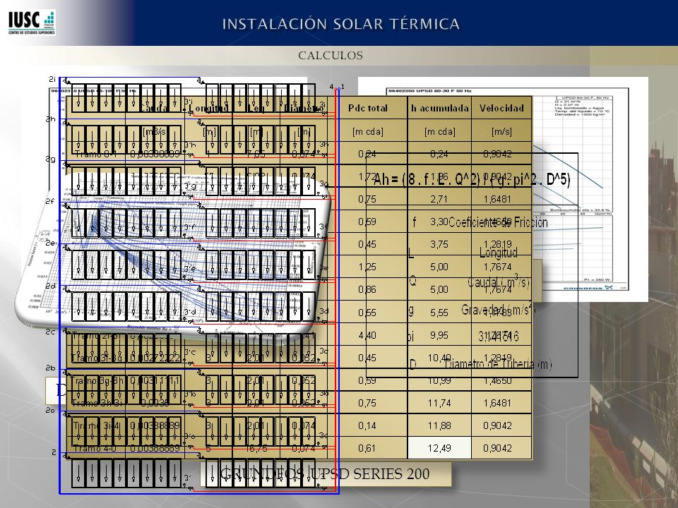The width and height of the screenshot is (678, 508).
Task: Select the 11,88 h acumulada cell
Action: [x=439, y=425]
